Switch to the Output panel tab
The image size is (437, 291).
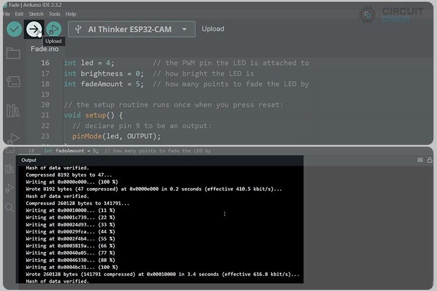click(29, 160)
